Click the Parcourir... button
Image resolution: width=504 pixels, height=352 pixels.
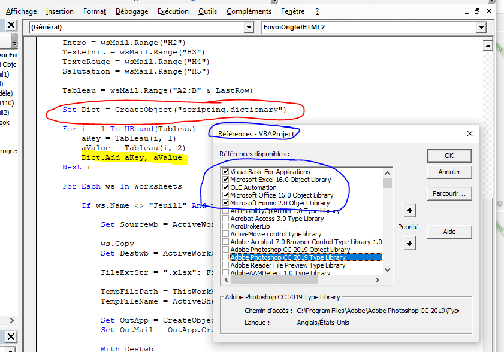(x=449, y=193)
